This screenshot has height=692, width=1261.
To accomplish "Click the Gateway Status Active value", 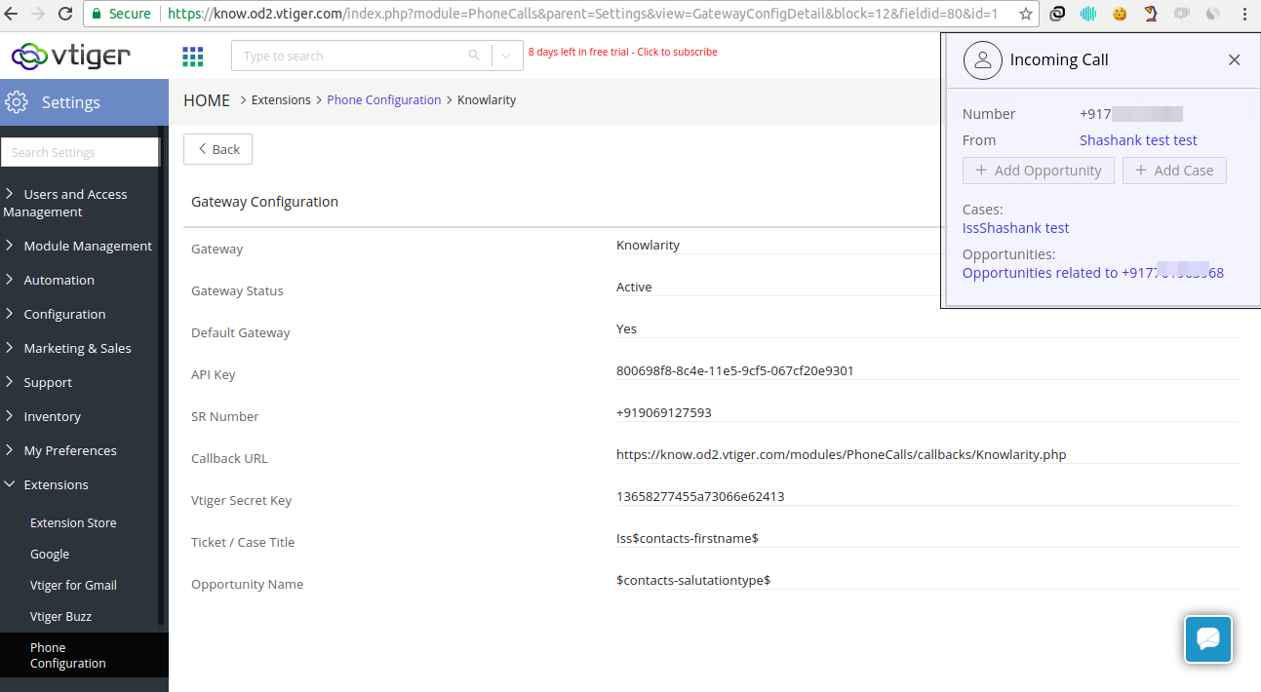I will [x=634, y=287].
